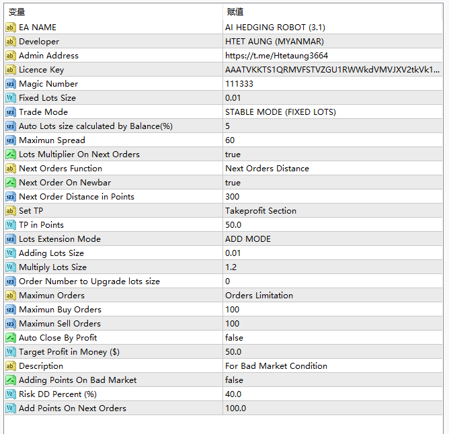The image size is (449, 434).
Task: Toggle the Next Order On Newbar value
Action: [233, 183]
